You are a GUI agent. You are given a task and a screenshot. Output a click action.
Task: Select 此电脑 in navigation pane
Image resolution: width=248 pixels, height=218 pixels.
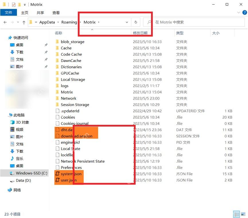19,115
